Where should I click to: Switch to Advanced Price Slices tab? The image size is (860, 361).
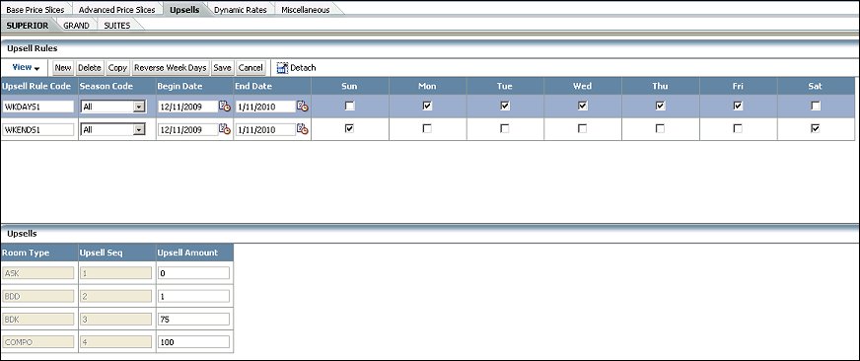coord(116,10)
